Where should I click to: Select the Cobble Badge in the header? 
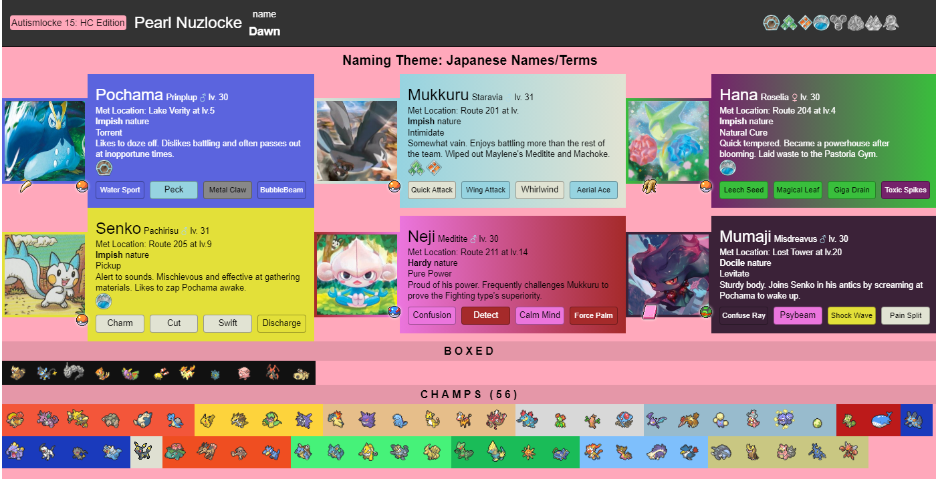[805, 23]
